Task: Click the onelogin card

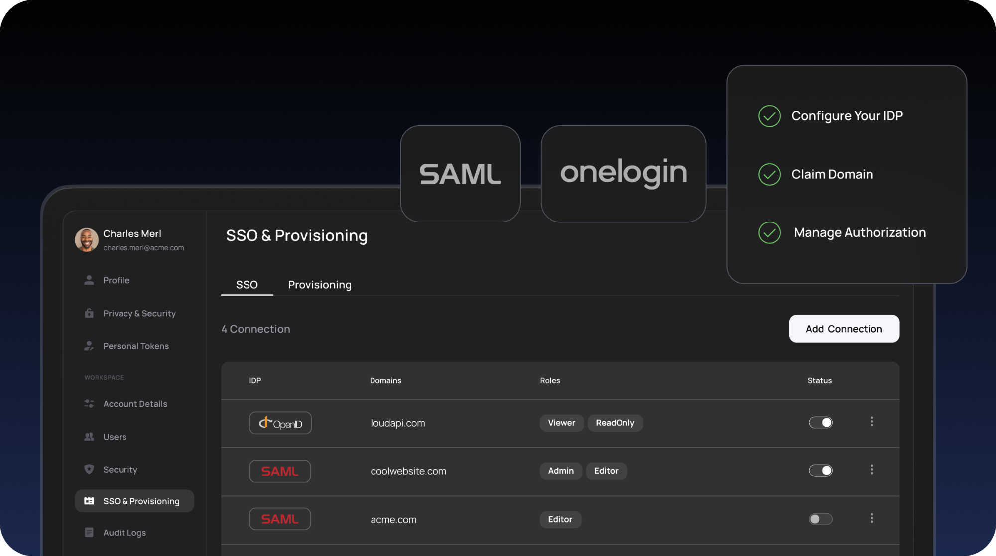Action: click(x=623, y=174)
